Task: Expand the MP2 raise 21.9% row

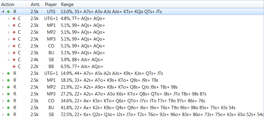Action: pyautogui.click(x=3, y=87)
